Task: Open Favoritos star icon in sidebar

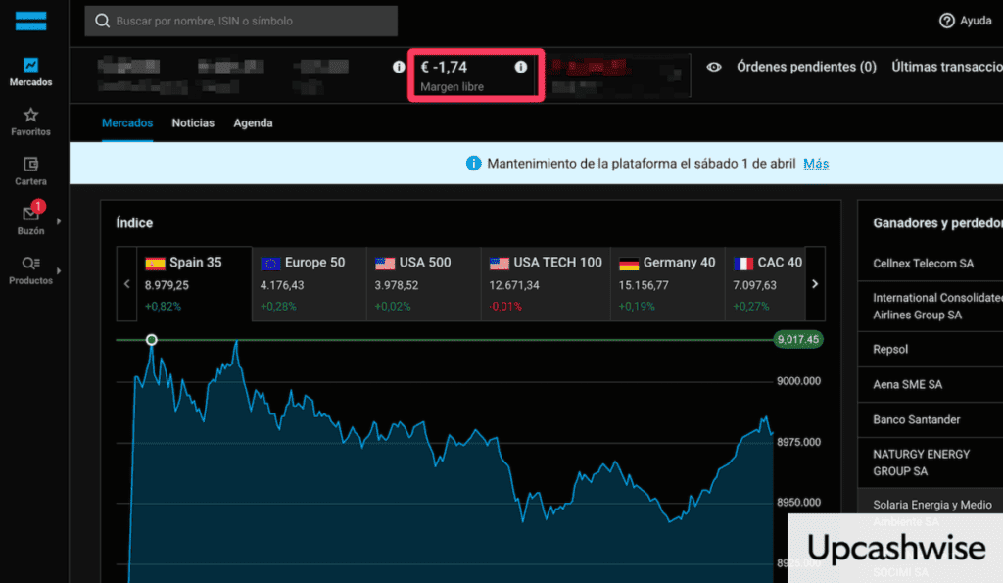Action: point(30,116)
